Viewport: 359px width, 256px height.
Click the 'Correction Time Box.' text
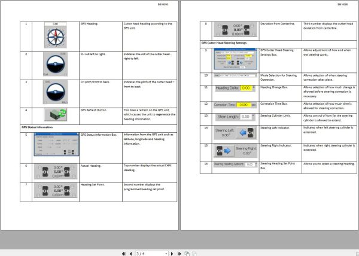274,104
